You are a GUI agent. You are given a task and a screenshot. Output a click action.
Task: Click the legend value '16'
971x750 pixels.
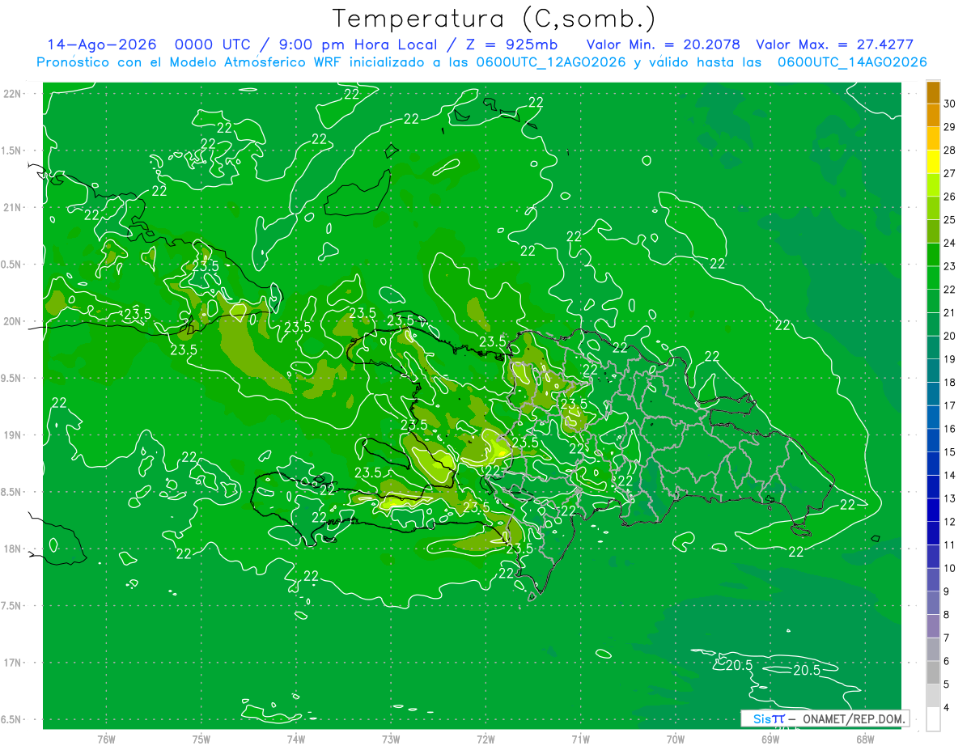coord(951,429)
